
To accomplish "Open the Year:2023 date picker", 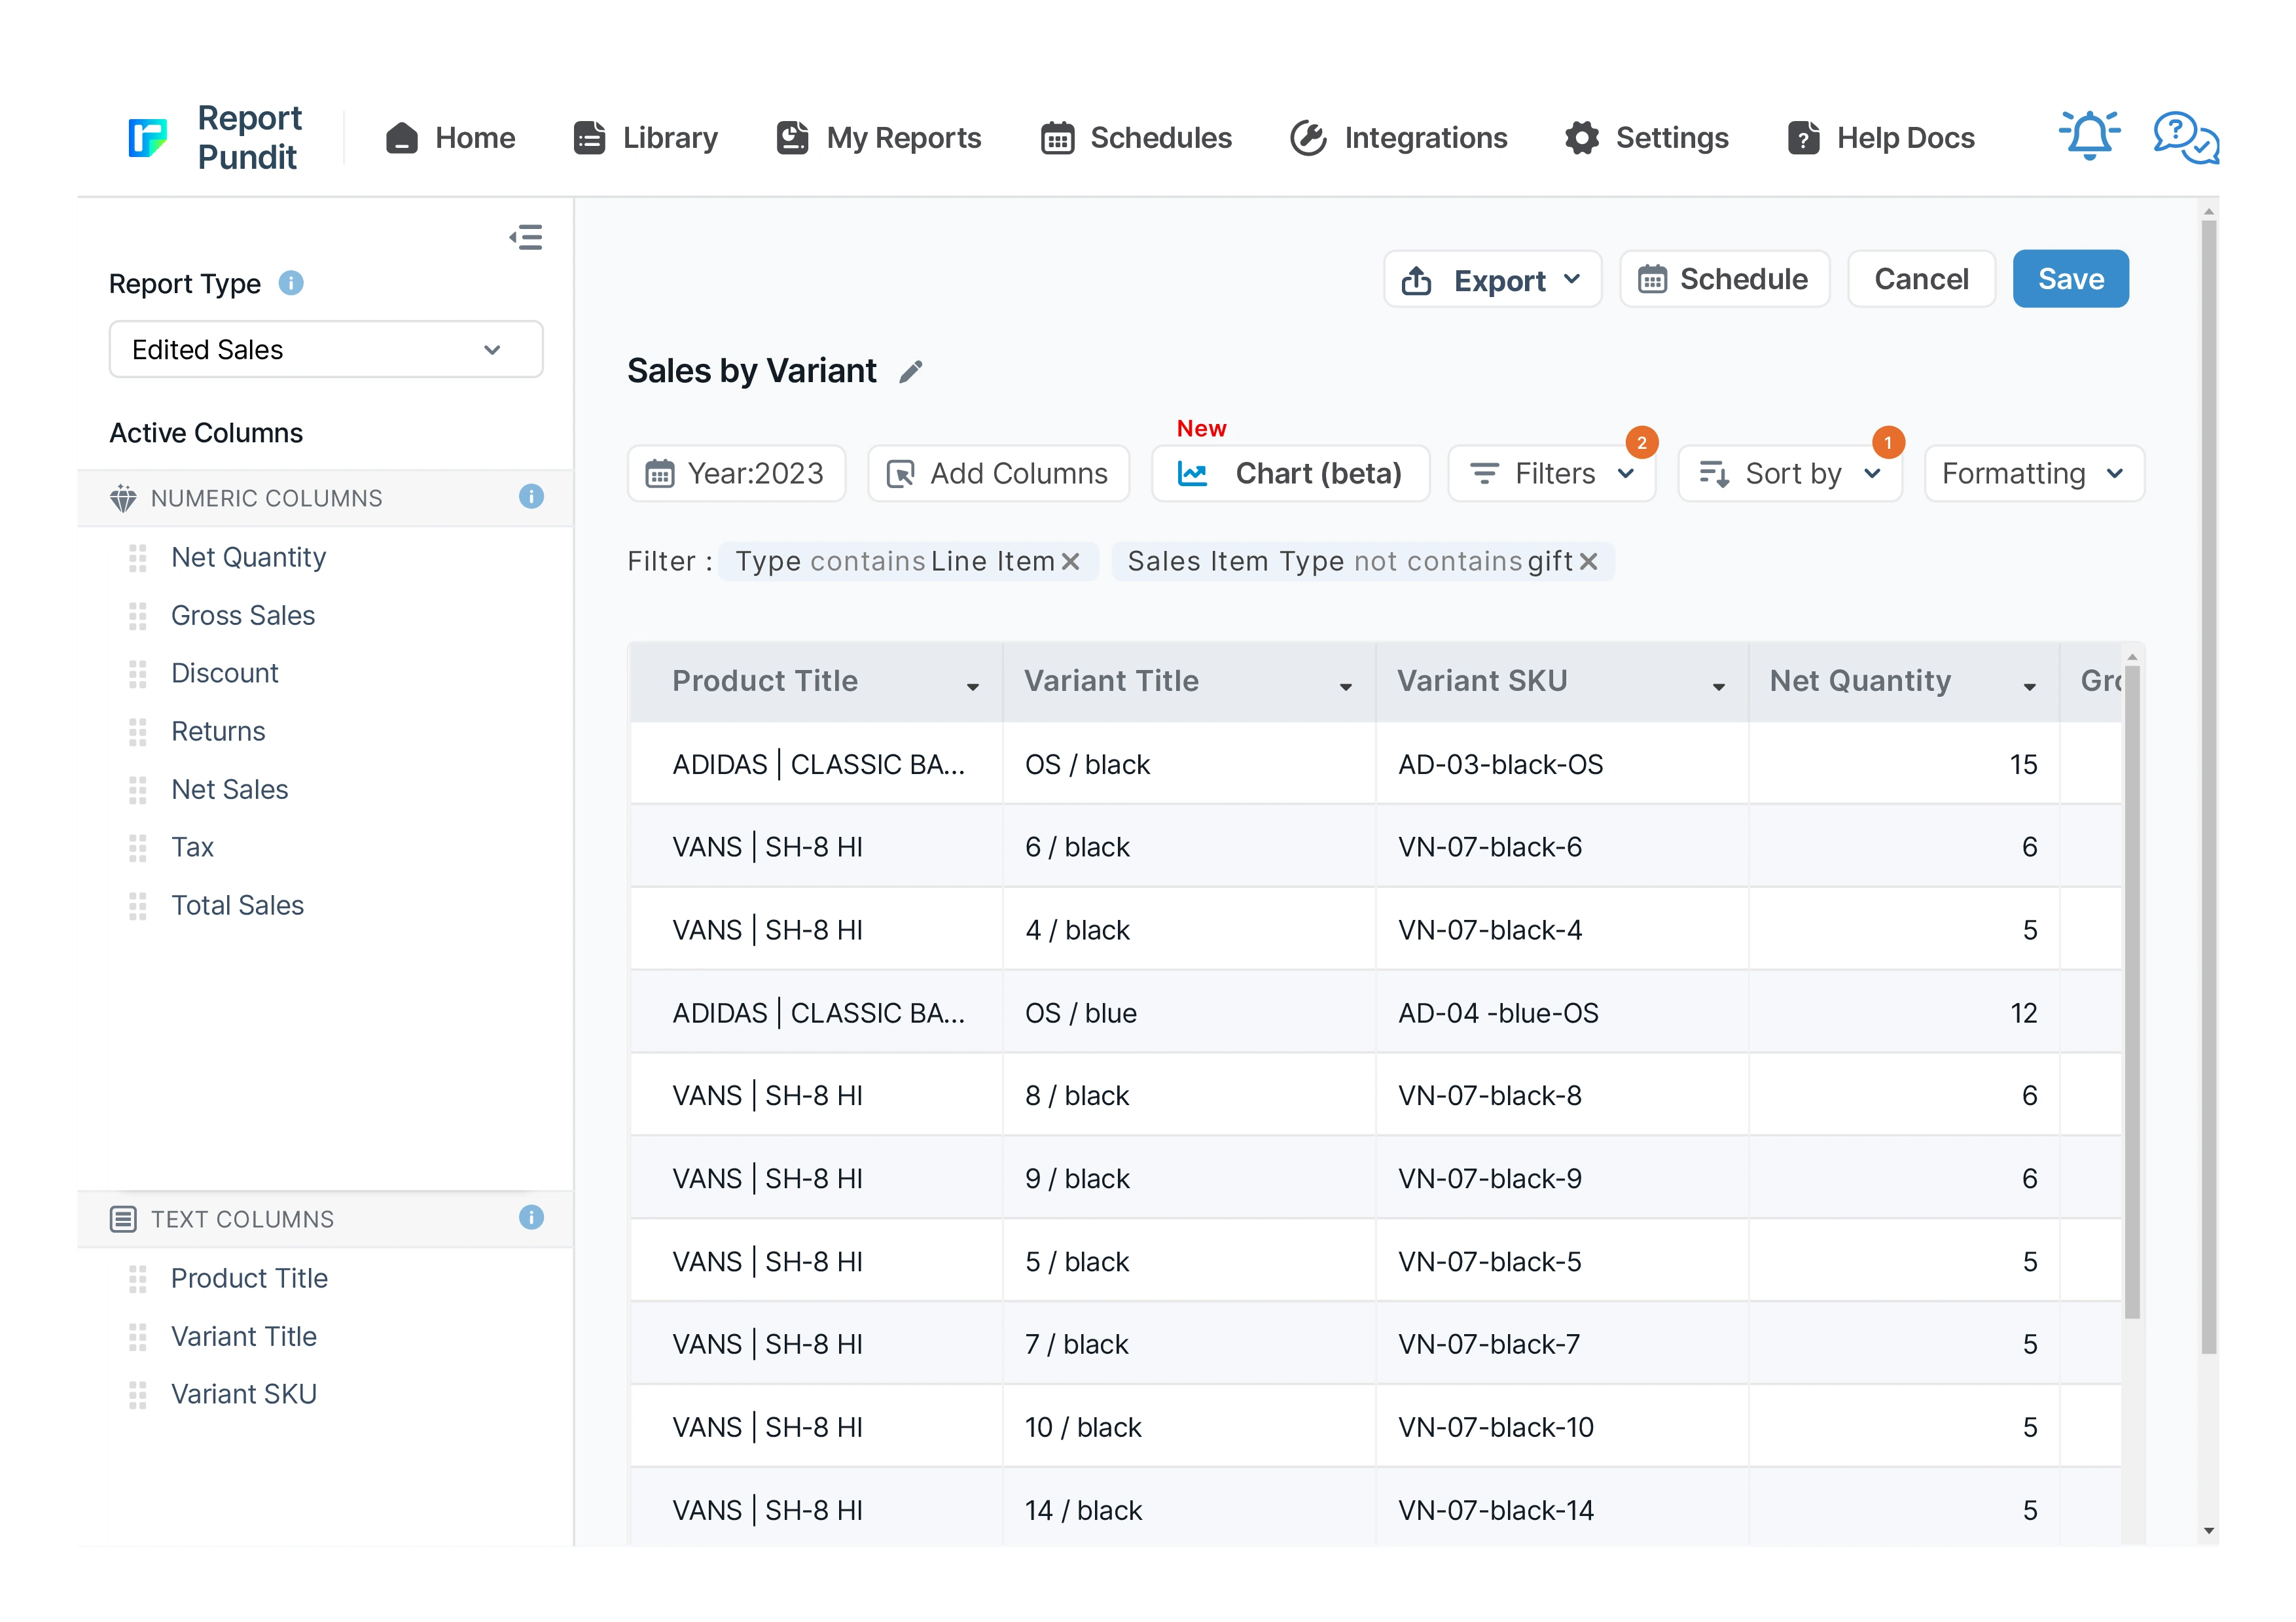I will pos(736,474).
